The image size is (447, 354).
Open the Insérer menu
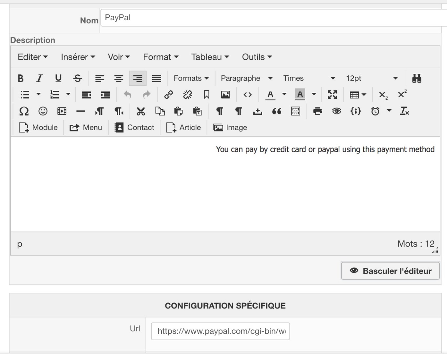(x=78, y=57)
